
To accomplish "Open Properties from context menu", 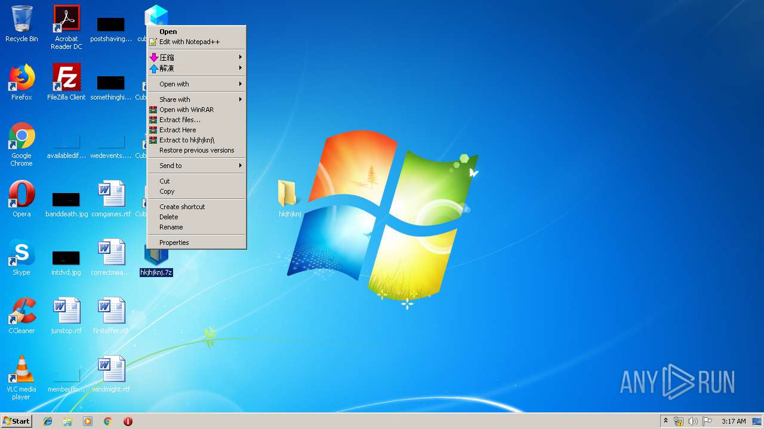I will (197, 243).
